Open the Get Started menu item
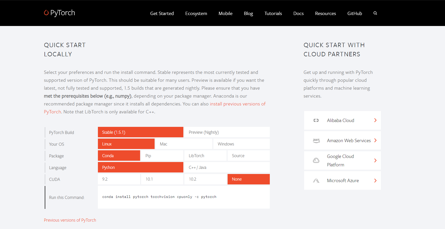 click(162, 14)
